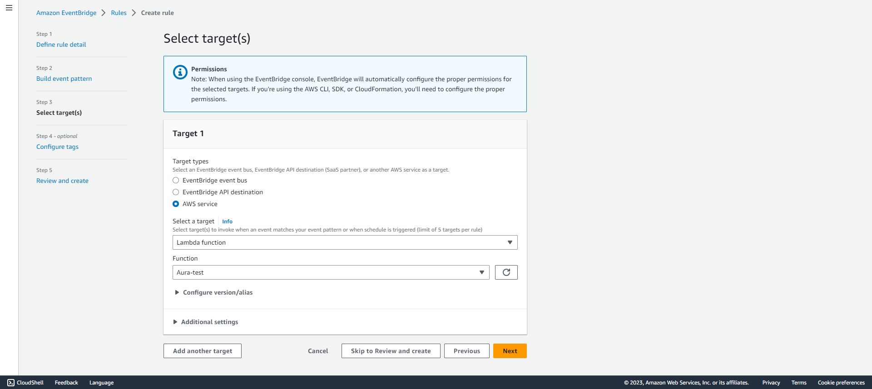Jump to Configure tags step
This screenshot has height=389, width=872.
(x=57, y=147)
